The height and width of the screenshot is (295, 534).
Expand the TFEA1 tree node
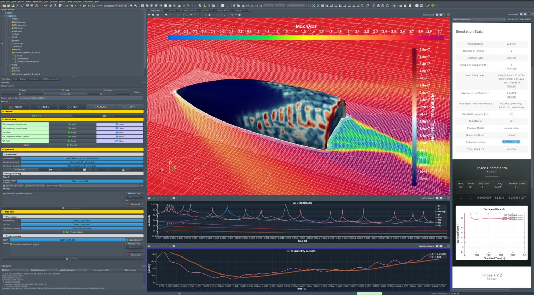pos(8,65)
